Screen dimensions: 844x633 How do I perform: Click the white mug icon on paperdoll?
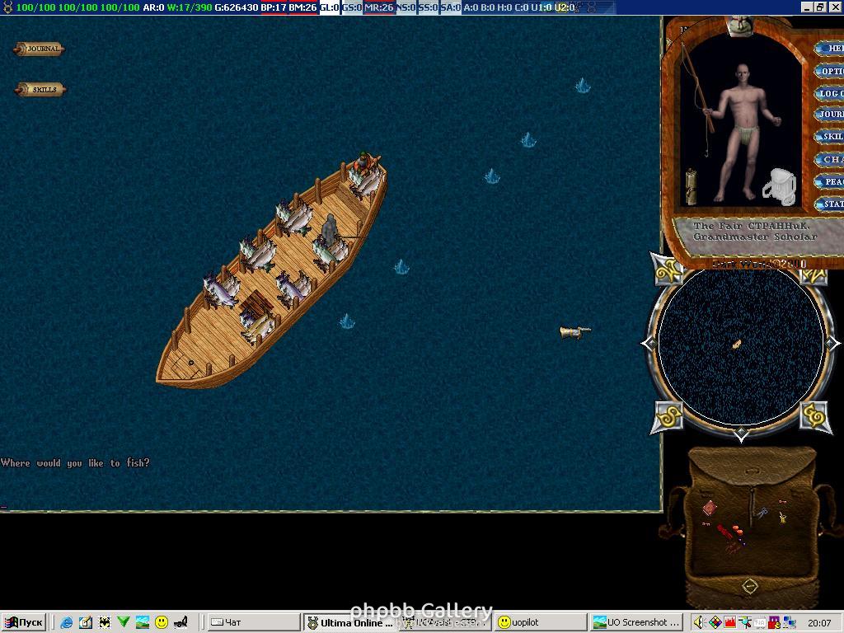tap(778, 187)
